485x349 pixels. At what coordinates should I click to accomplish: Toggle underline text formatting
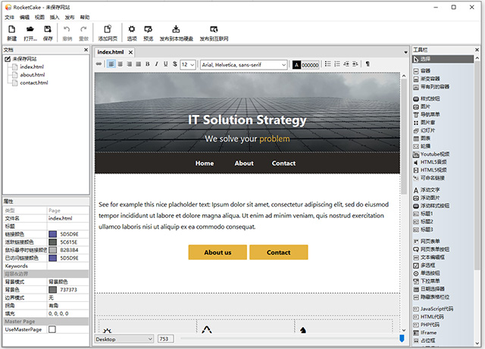pos(164,64)
